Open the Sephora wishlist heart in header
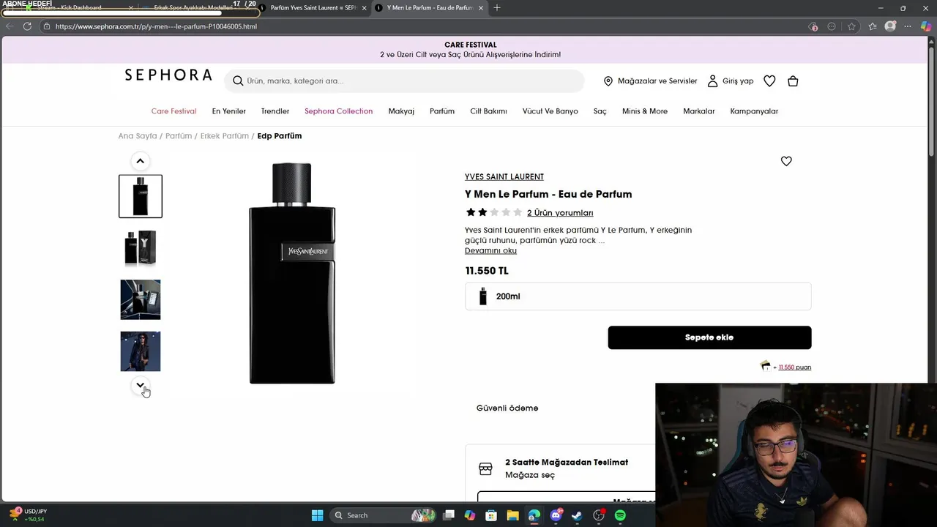Image resolution: width=937 pixels, height=527 pixels. pos(769,81)
